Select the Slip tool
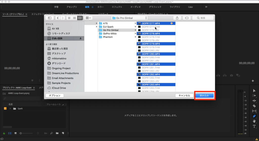259x141 pixels. (x=254, y=111)
